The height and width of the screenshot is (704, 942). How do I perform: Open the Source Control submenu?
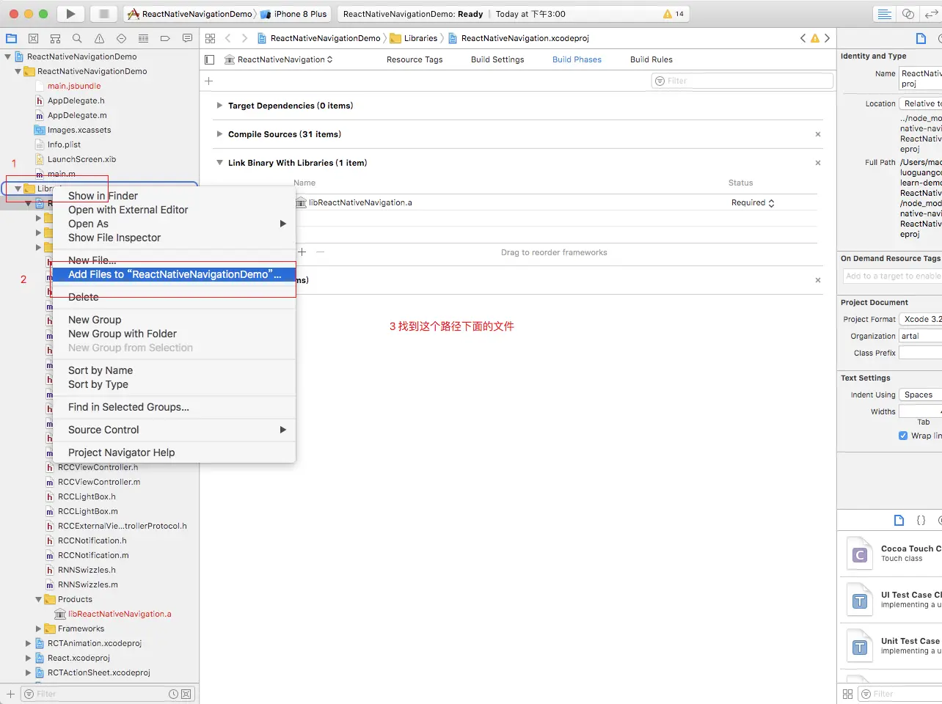[x=174, y=430]
